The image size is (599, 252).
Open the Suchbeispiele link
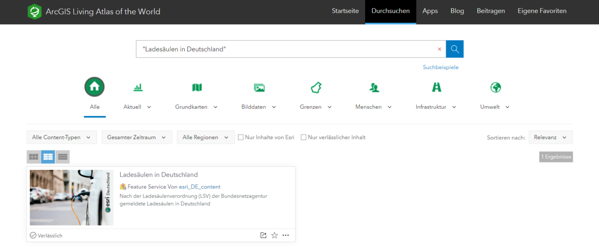click(440, 67)
